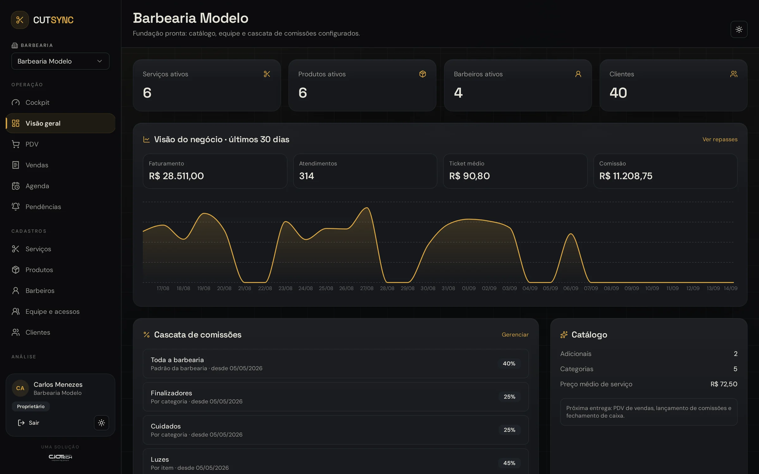Screen dimensions: 759x474
Task: Click the Serviços scissors sidebar icon
Action: click(15, 249)
